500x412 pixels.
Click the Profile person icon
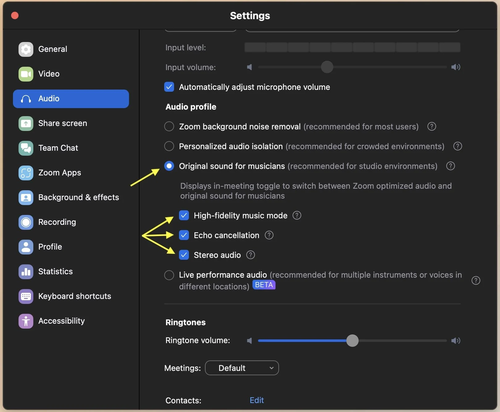pyautogui.click(x=26, y=247)
